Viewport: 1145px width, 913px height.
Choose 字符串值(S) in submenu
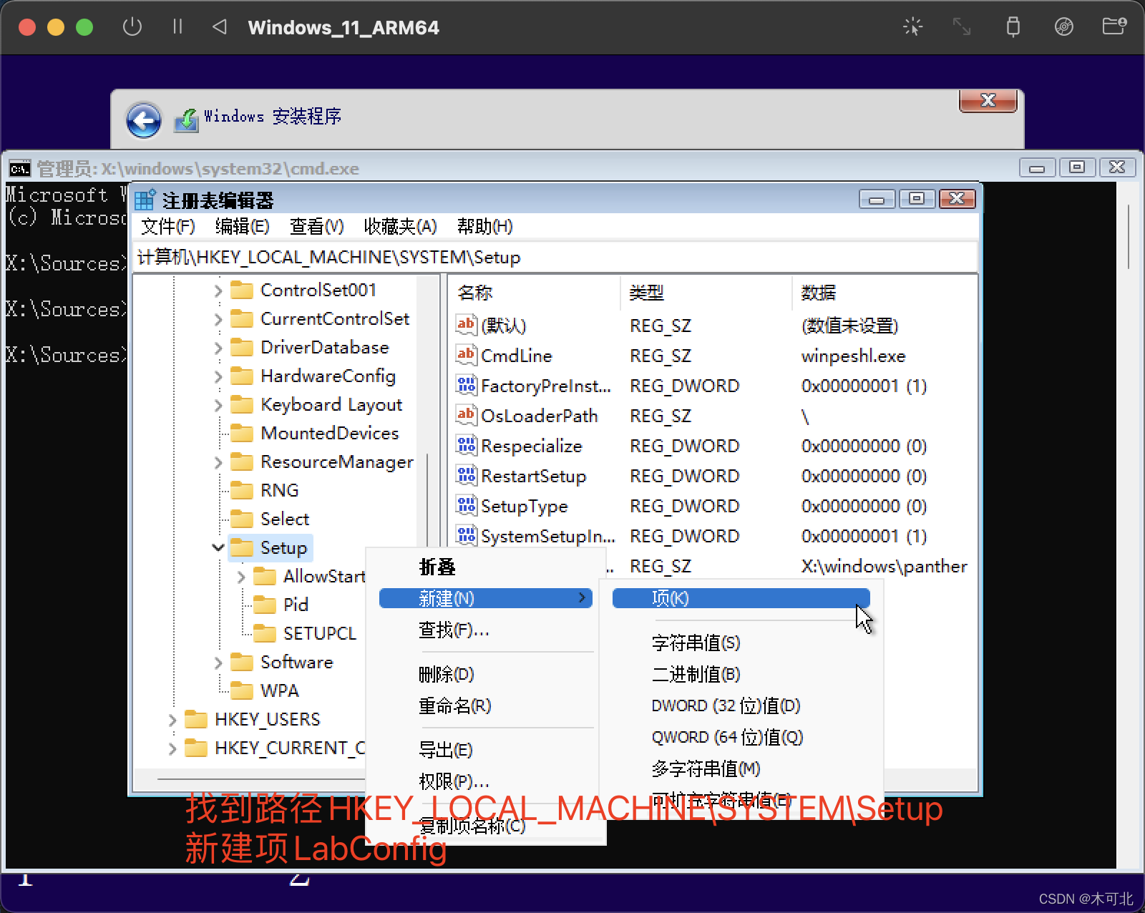pos(696,643)
